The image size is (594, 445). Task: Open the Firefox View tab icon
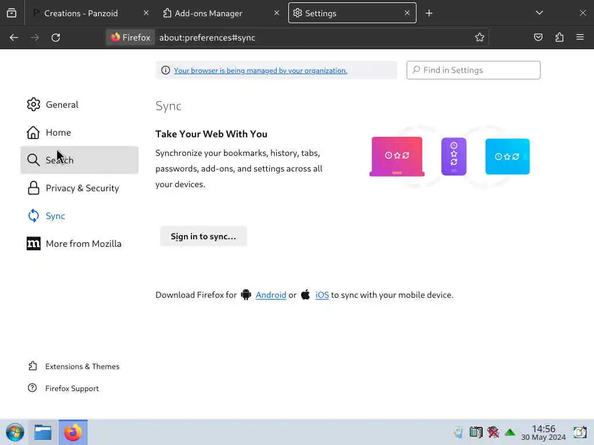12,13
